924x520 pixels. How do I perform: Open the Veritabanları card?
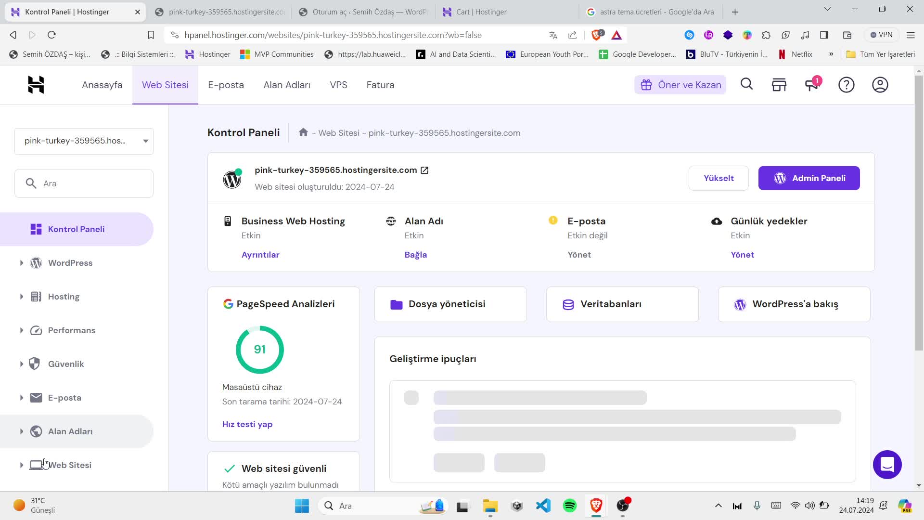tap(622, 304)
